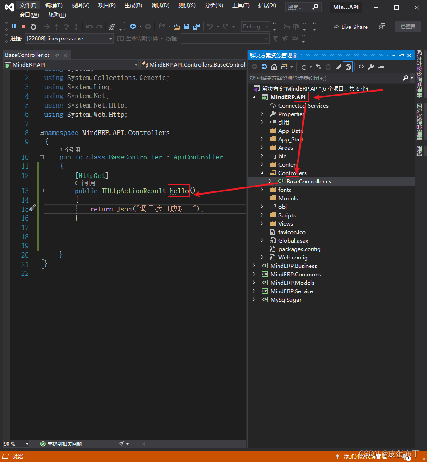Click the pause debugging button
Image resolution: width=427 pixels, height=462 pixels.
pyautogui.click(x=14, y=27)
